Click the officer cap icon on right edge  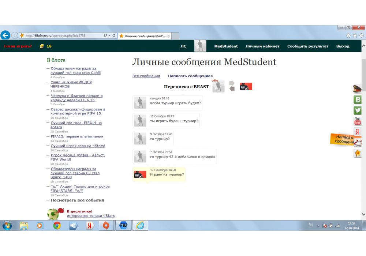357,89
